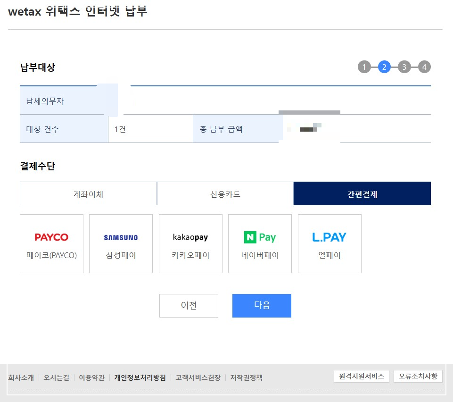Screen dimensions: 453x402
Task: Select the Samsung Pay icon
Action: 121,243
